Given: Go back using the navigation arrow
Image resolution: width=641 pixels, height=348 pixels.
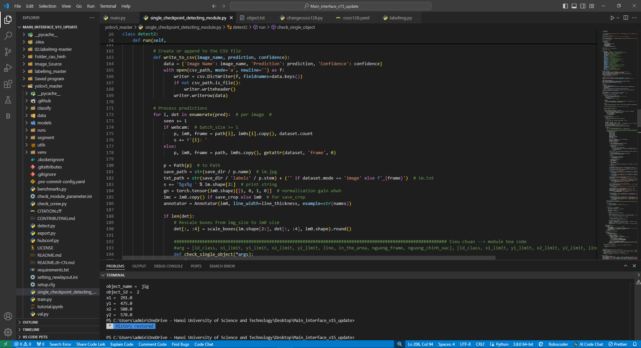Looking at the screenshot, I should 214,6.
